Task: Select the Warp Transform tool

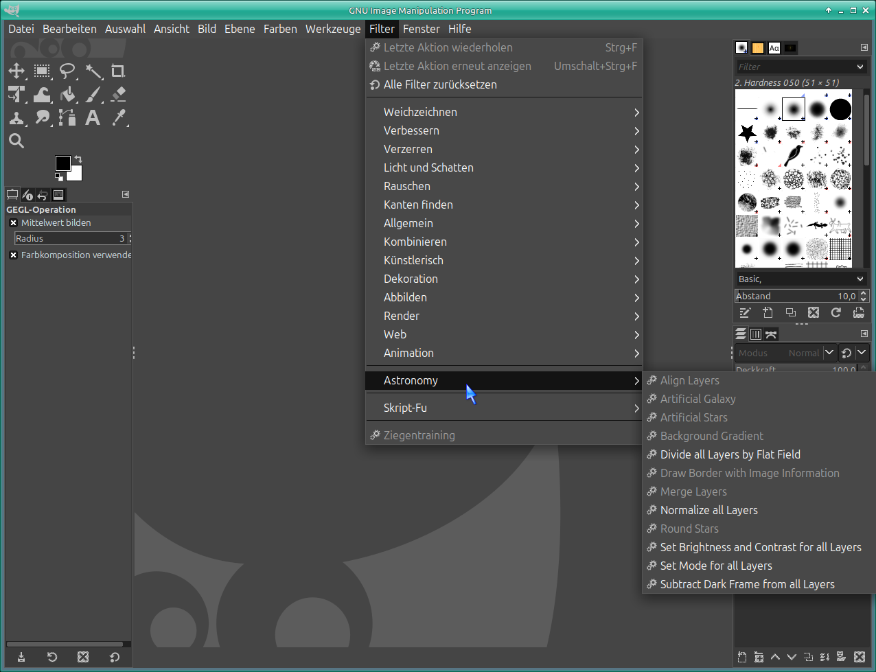Action: [42, 95]
